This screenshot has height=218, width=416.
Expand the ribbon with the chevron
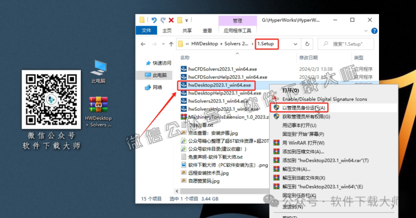[x=366, y=31]
